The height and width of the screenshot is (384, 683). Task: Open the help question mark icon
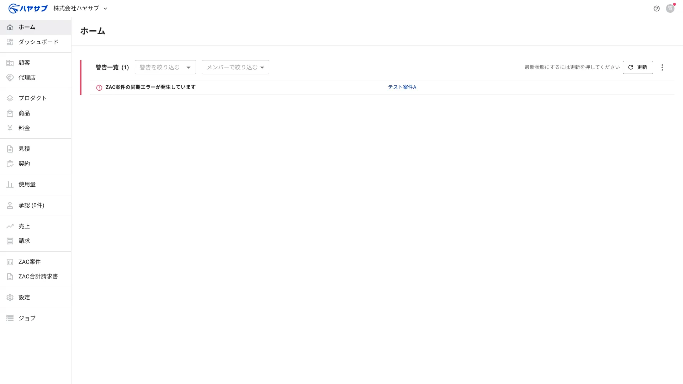657,9
